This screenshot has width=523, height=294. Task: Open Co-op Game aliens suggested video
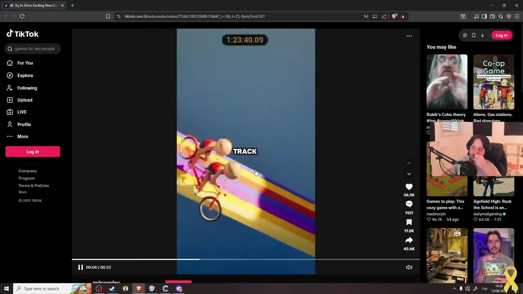tap(494, 82)
